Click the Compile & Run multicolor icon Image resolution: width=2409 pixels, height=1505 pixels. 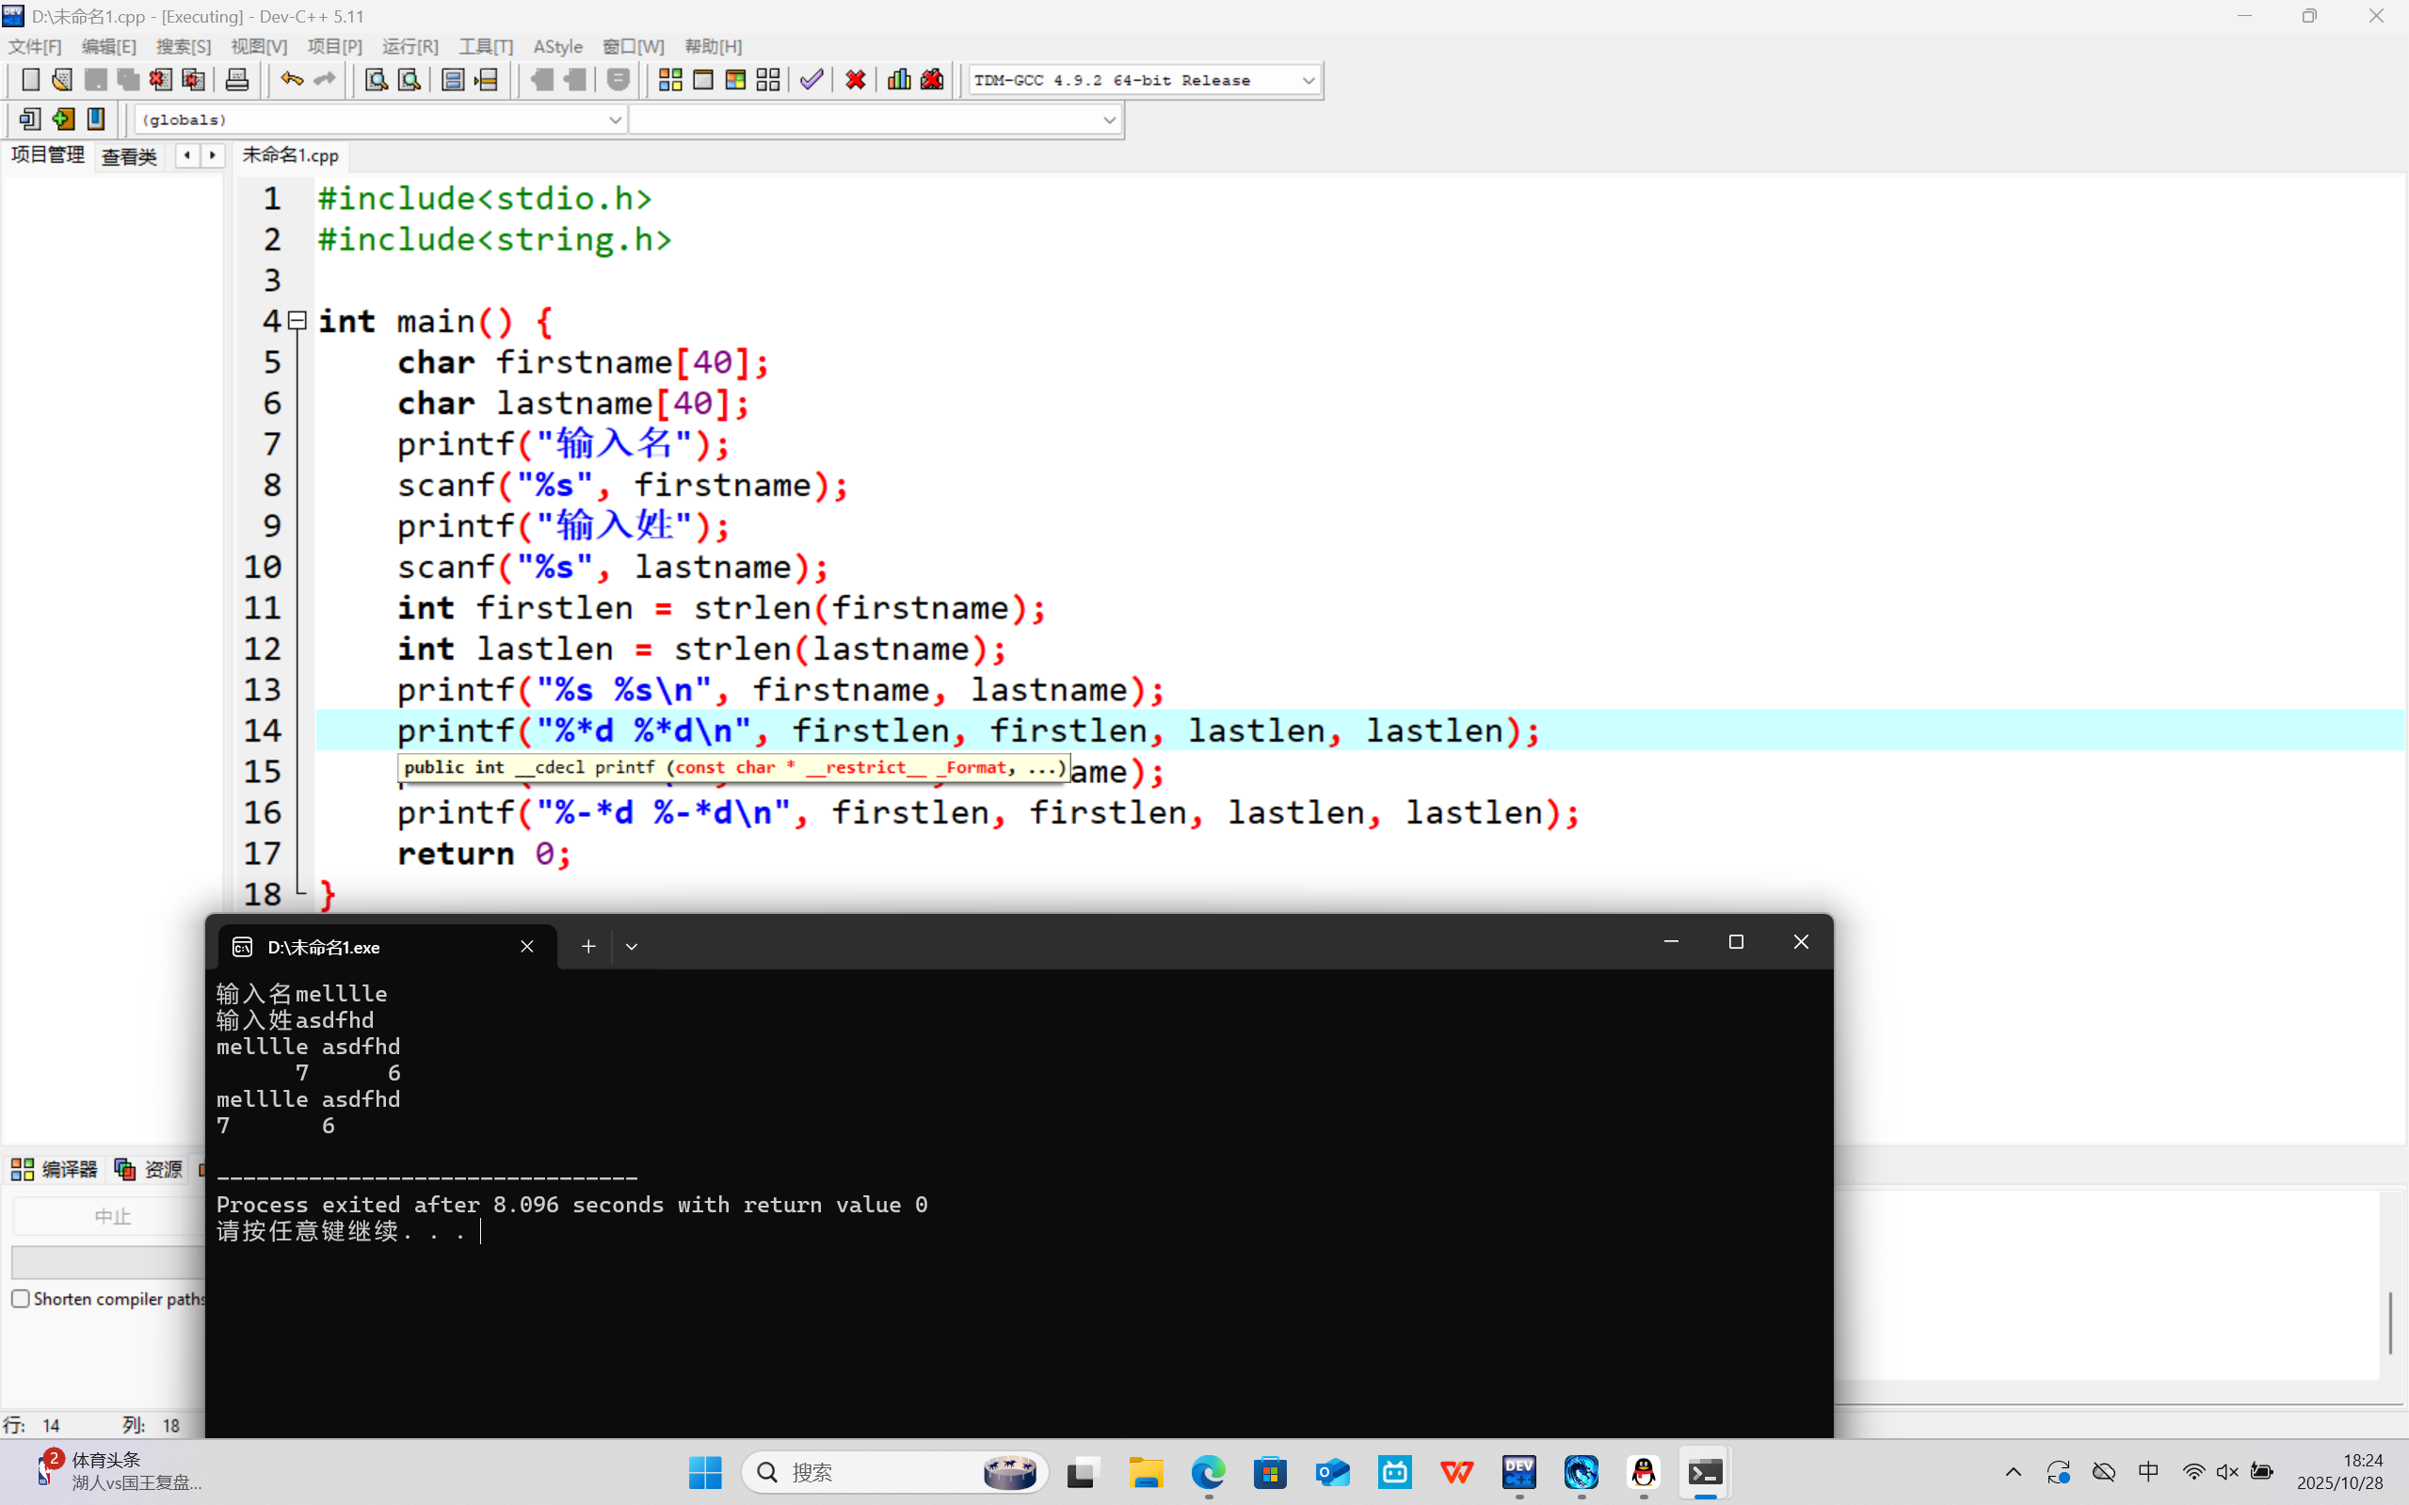(x=735, y=80)
